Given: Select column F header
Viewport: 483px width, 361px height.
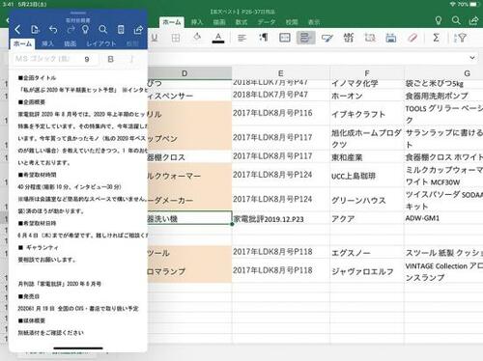Looking at the screenshot, I should tap(367, 73).
